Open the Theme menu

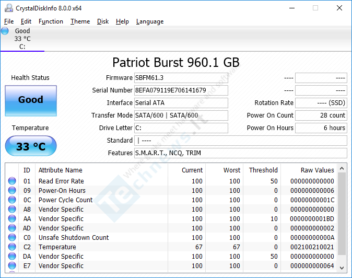[x=80, y=21]
